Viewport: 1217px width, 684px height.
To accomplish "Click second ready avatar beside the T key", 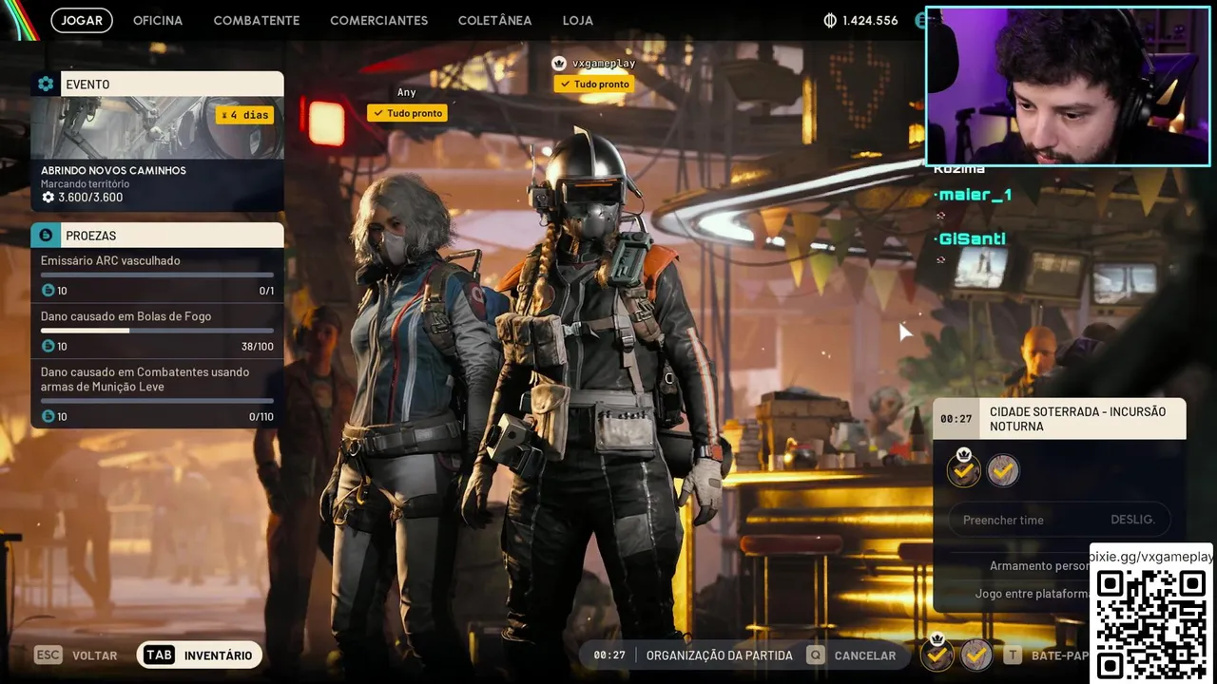I will click(x=976, y=655).
